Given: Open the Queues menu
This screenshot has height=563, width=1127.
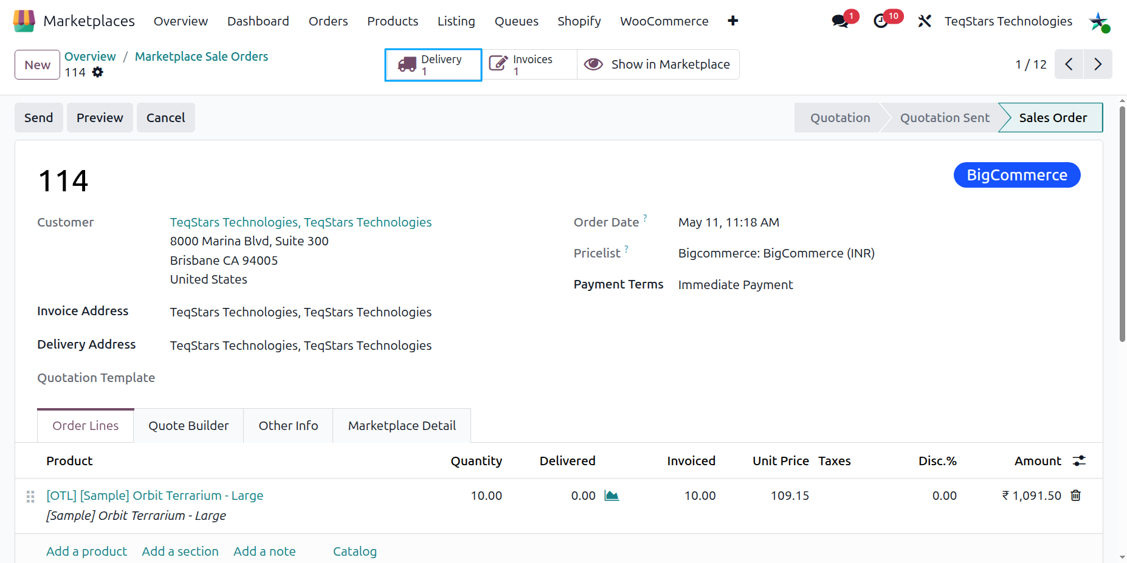Looking at the screenshot, I should [517, 21].
